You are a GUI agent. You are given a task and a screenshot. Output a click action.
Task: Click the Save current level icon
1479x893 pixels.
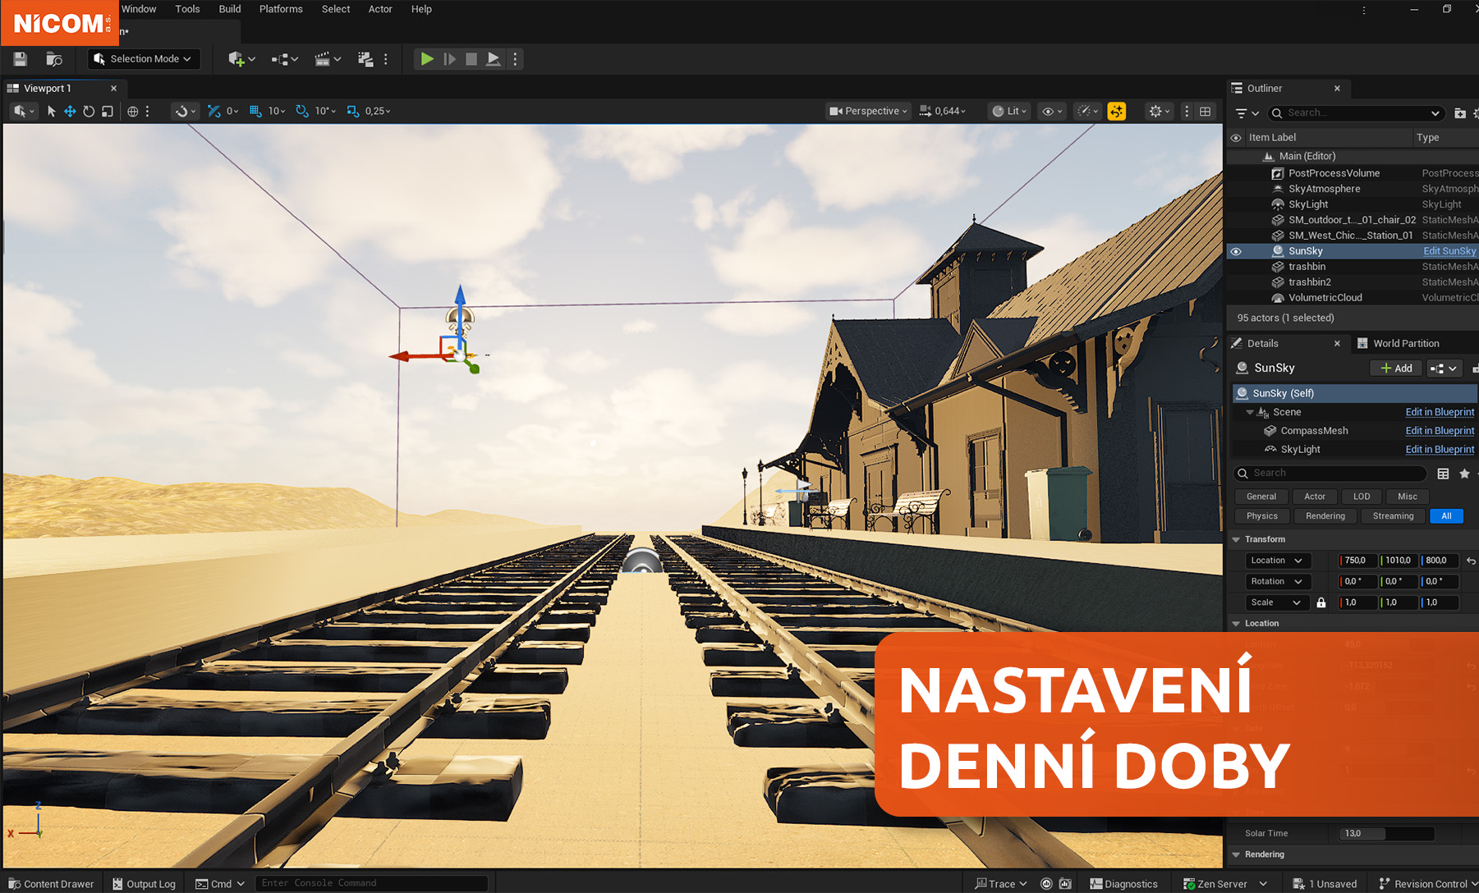coord(21,59)
